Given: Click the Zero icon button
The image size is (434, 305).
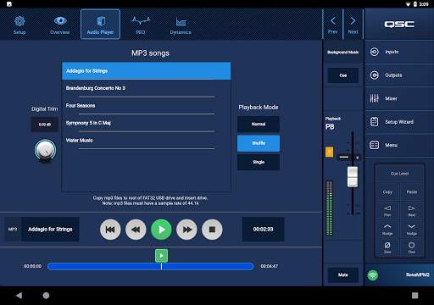Looking at the screenshot, I should coord(387,247).
